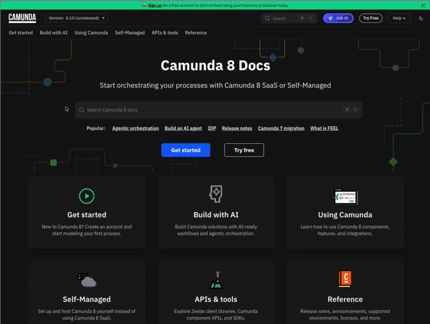
Task: Open the APIs & tools nav tab
Action: (x=165, y=33)
